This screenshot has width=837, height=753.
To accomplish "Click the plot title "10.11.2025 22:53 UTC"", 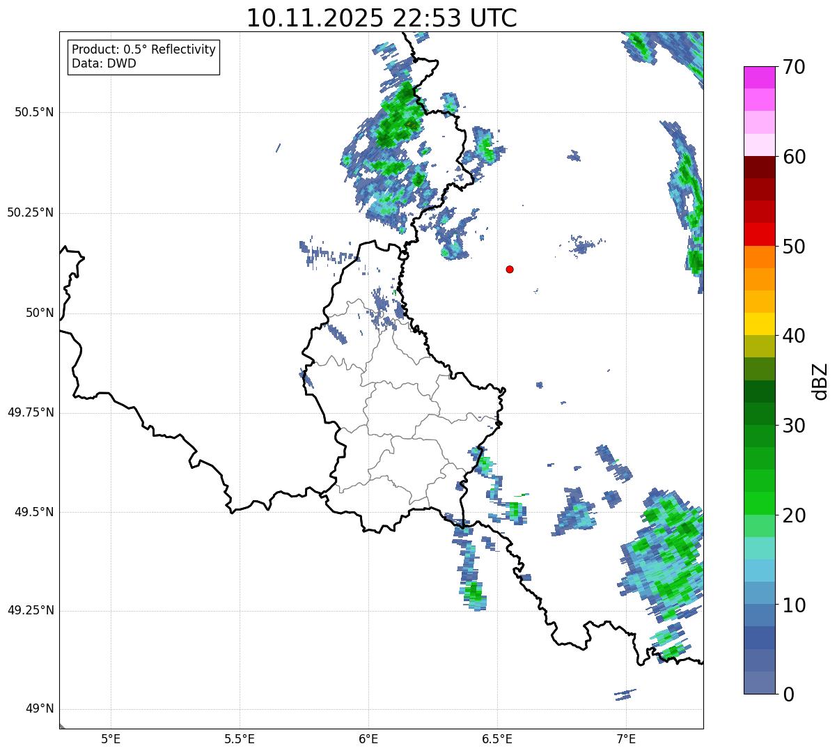I will pos(382,18).
